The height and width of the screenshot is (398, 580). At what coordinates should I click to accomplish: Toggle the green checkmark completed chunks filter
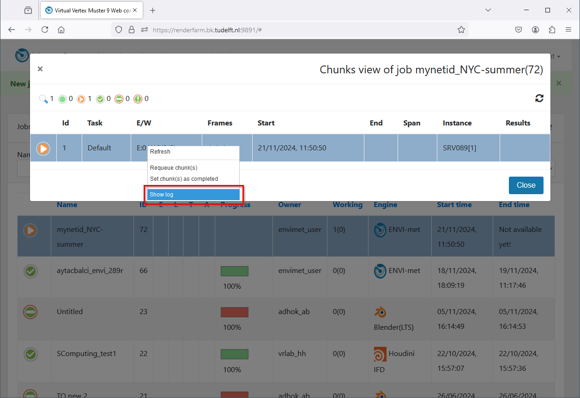100,99
